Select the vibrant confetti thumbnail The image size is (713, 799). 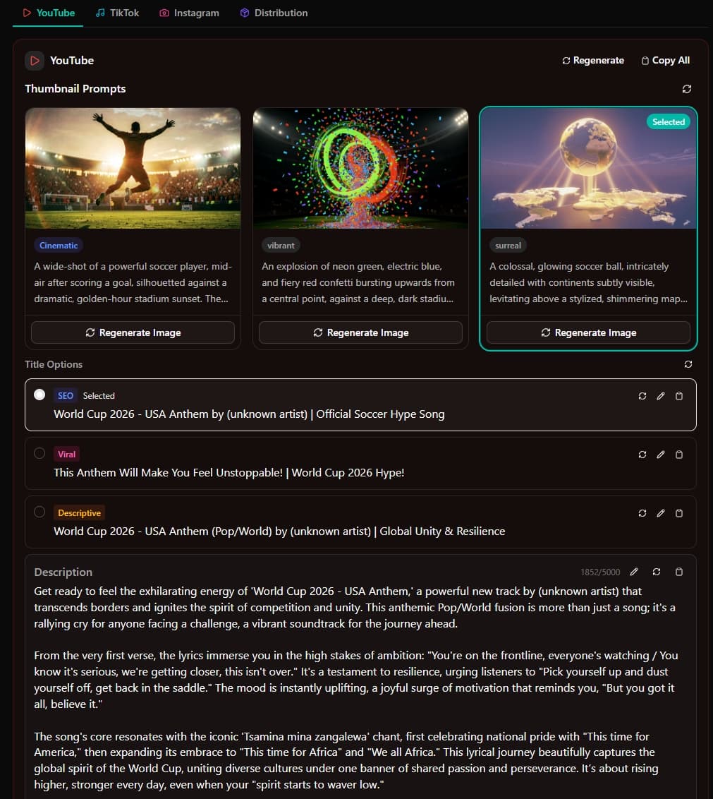pos(360,168)
